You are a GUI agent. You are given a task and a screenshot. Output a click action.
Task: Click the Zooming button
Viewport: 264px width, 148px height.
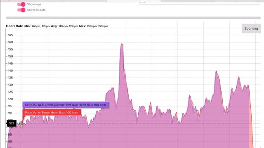251,28
